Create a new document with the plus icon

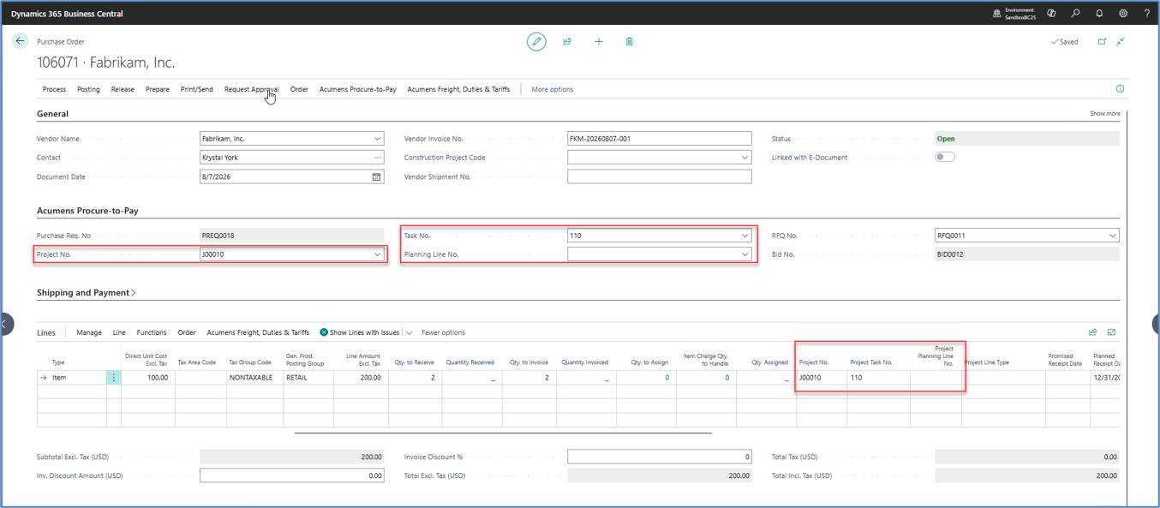[598, 41]
